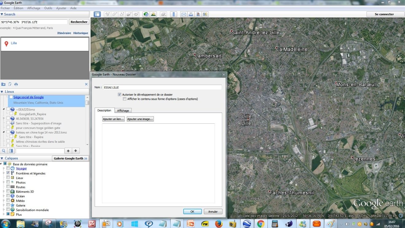Open the Fichier menu
405x228 pixels.
pyautogui.click(x=5, y=8)
